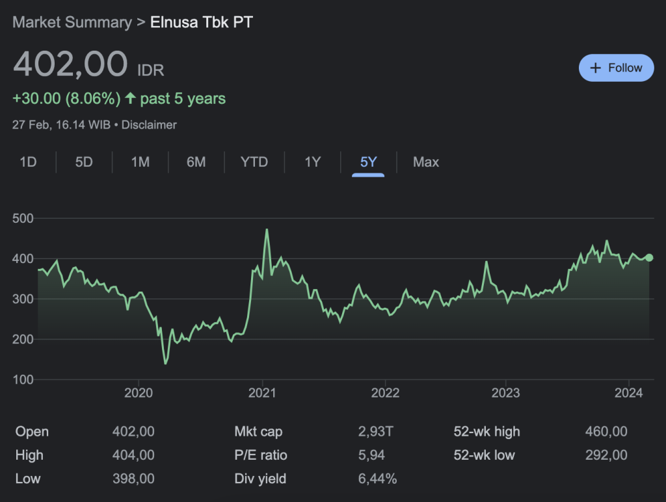Click the Follow button
666x502 pixels.
tap(616, 68)
